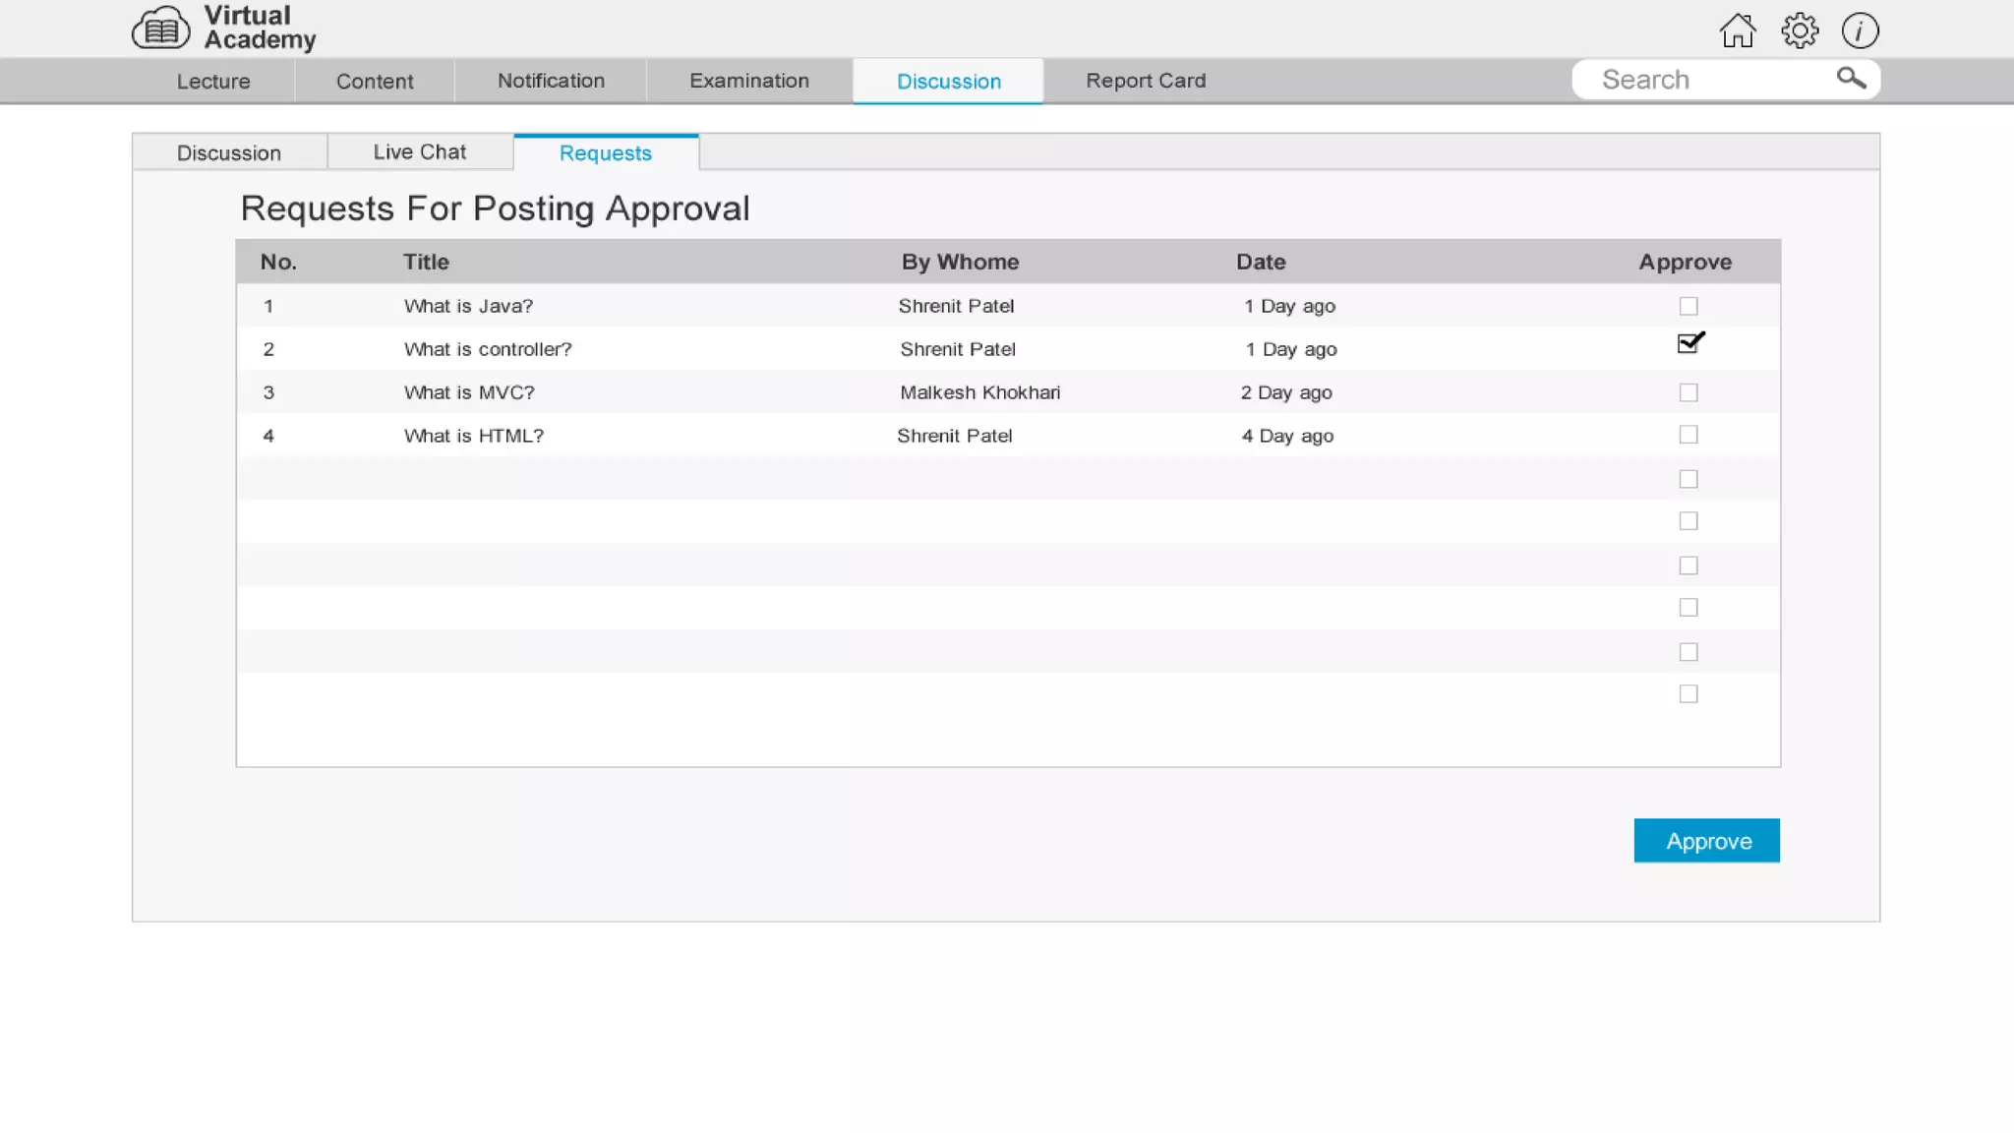The height and width of the screenshot is (1133, 2014).
Task: Check approve box for What is HTML?
Action: click(1688, 435)
